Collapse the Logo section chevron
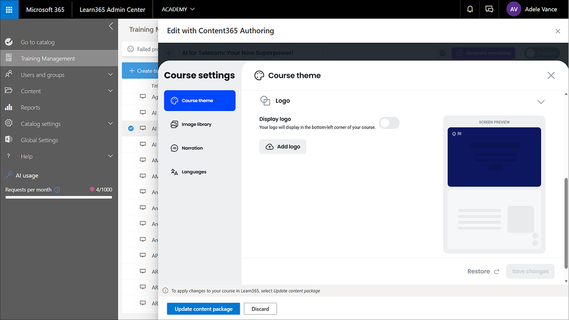The image size is (569, 320). click(541, 102)
